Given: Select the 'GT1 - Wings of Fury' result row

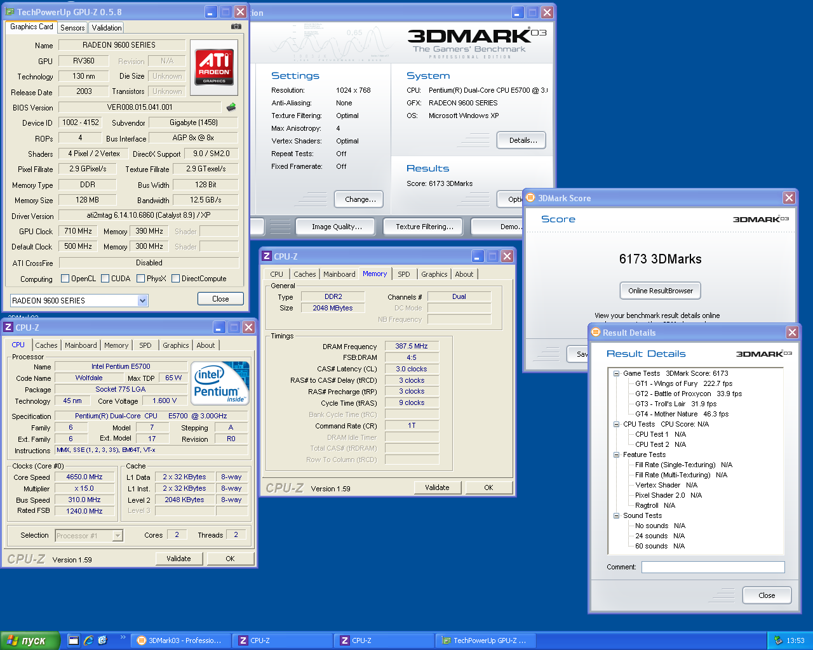Looking at the screenshot, I should point(683,383).
